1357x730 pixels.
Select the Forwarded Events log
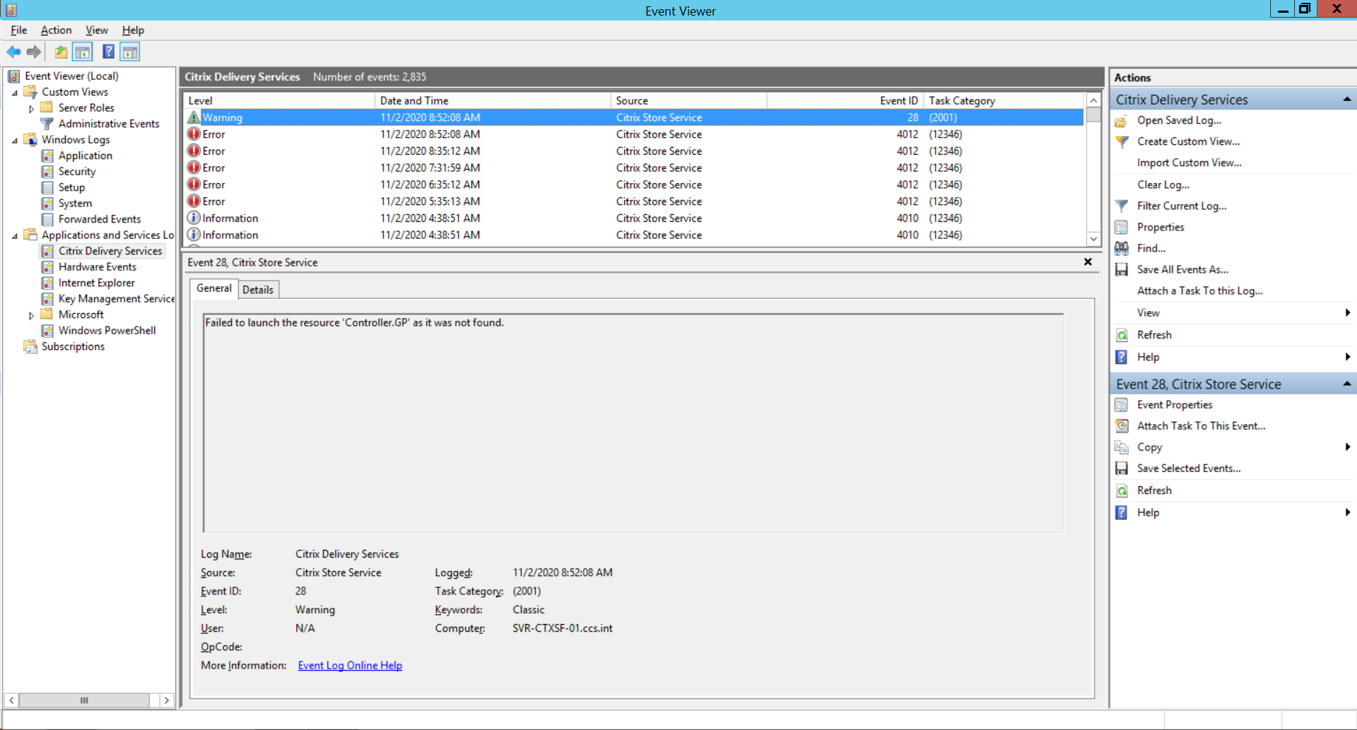click(100, 219)
